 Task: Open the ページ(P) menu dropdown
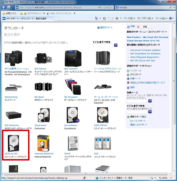click(x=129, y=18)
